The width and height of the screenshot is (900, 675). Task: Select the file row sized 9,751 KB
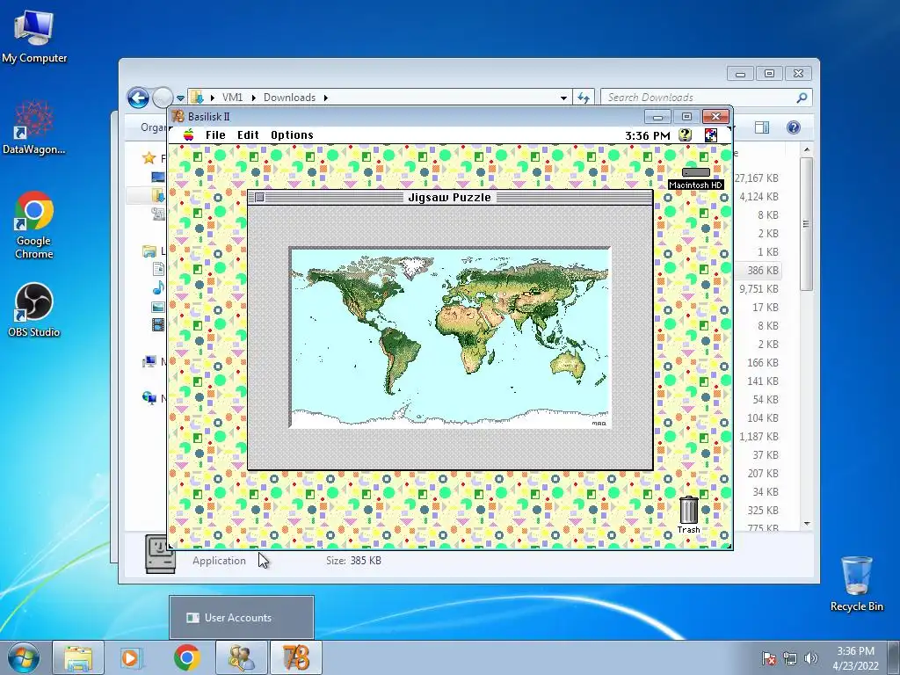click(x=758, y=288)
